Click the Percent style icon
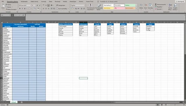This screenshot has width=186, height=106. [x=76, y=9]
